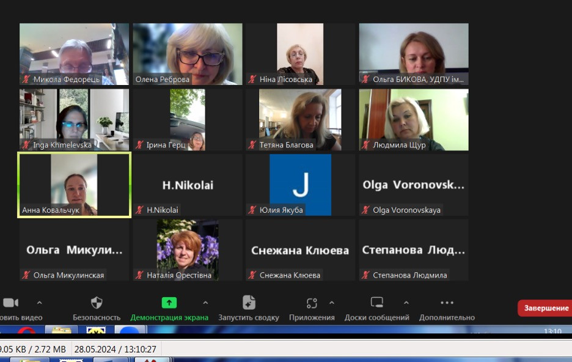
Task: Select Микола Федорець video tile
Action: 74,54
